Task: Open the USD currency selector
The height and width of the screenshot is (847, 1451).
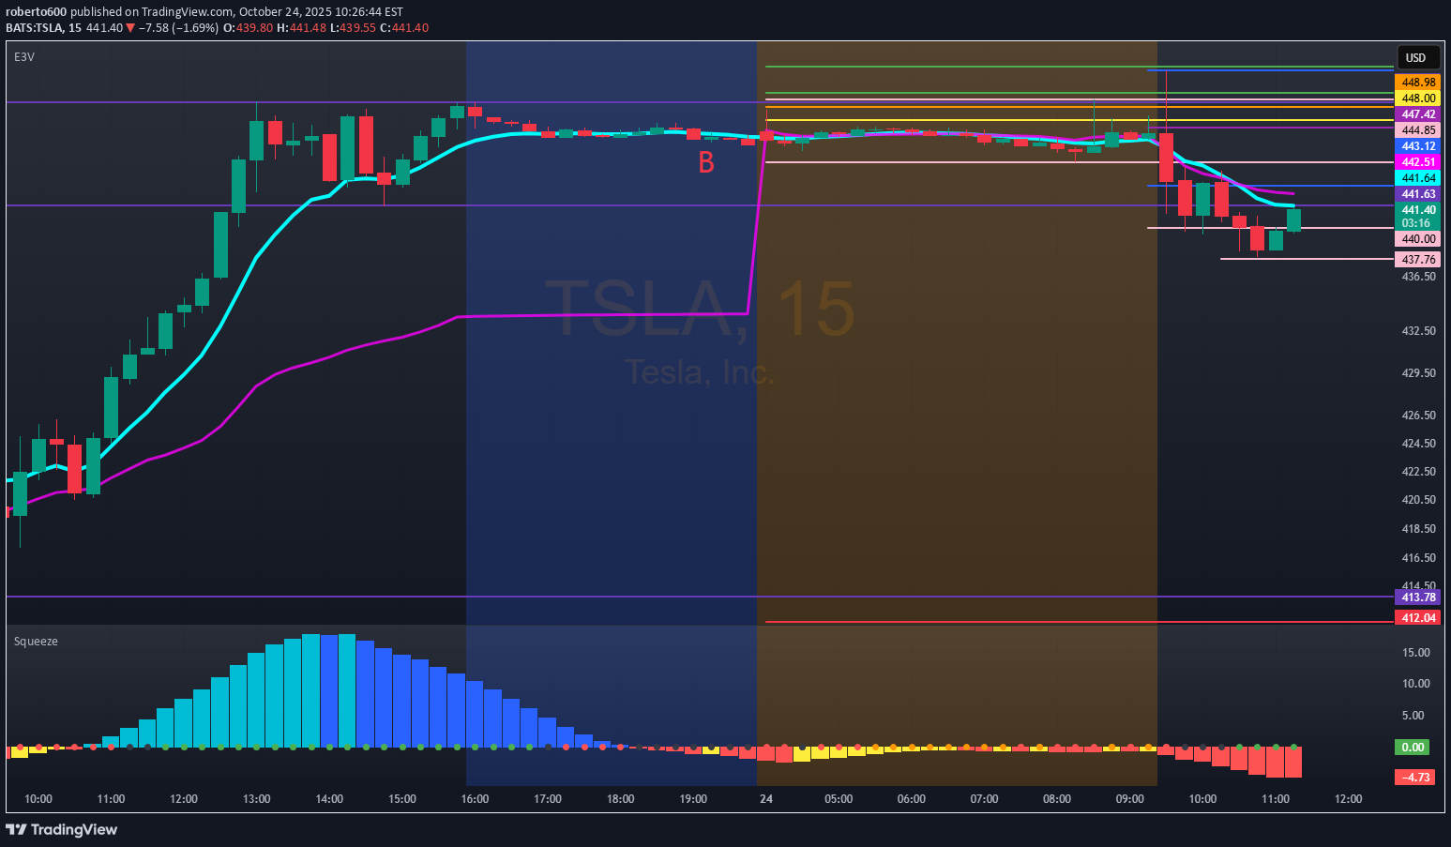Action: pos(1415,58)
